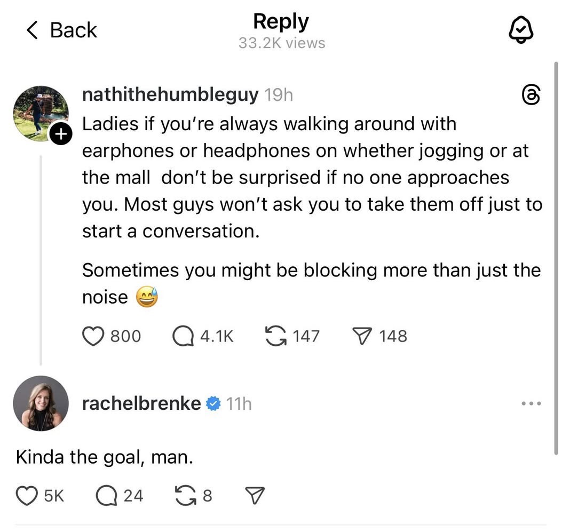
Task: Open the nathithehumbleguy username link
Action: pos(170,96)
